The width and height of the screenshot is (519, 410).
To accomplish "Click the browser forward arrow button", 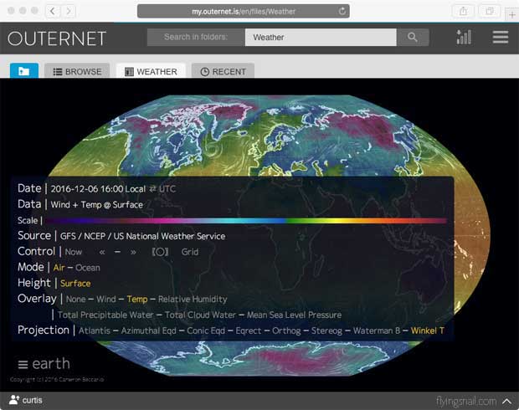I will coord(68,11).
